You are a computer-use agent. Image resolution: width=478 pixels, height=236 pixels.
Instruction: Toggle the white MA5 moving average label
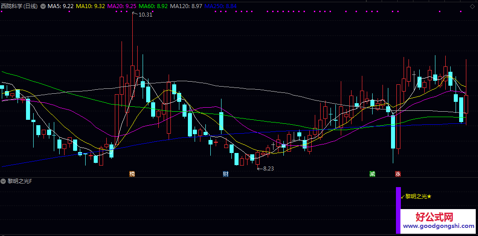(61, 6)
